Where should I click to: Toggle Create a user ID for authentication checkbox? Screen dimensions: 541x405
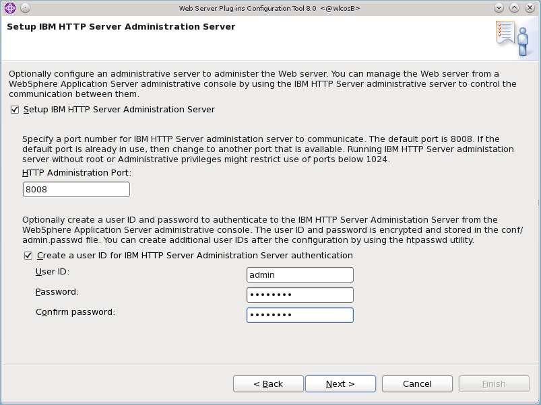(28, 256)
